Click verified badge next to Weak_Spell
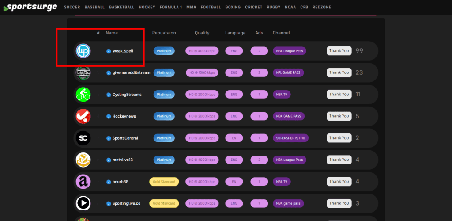The image size is (452, 221). click(x=109, y=51)
